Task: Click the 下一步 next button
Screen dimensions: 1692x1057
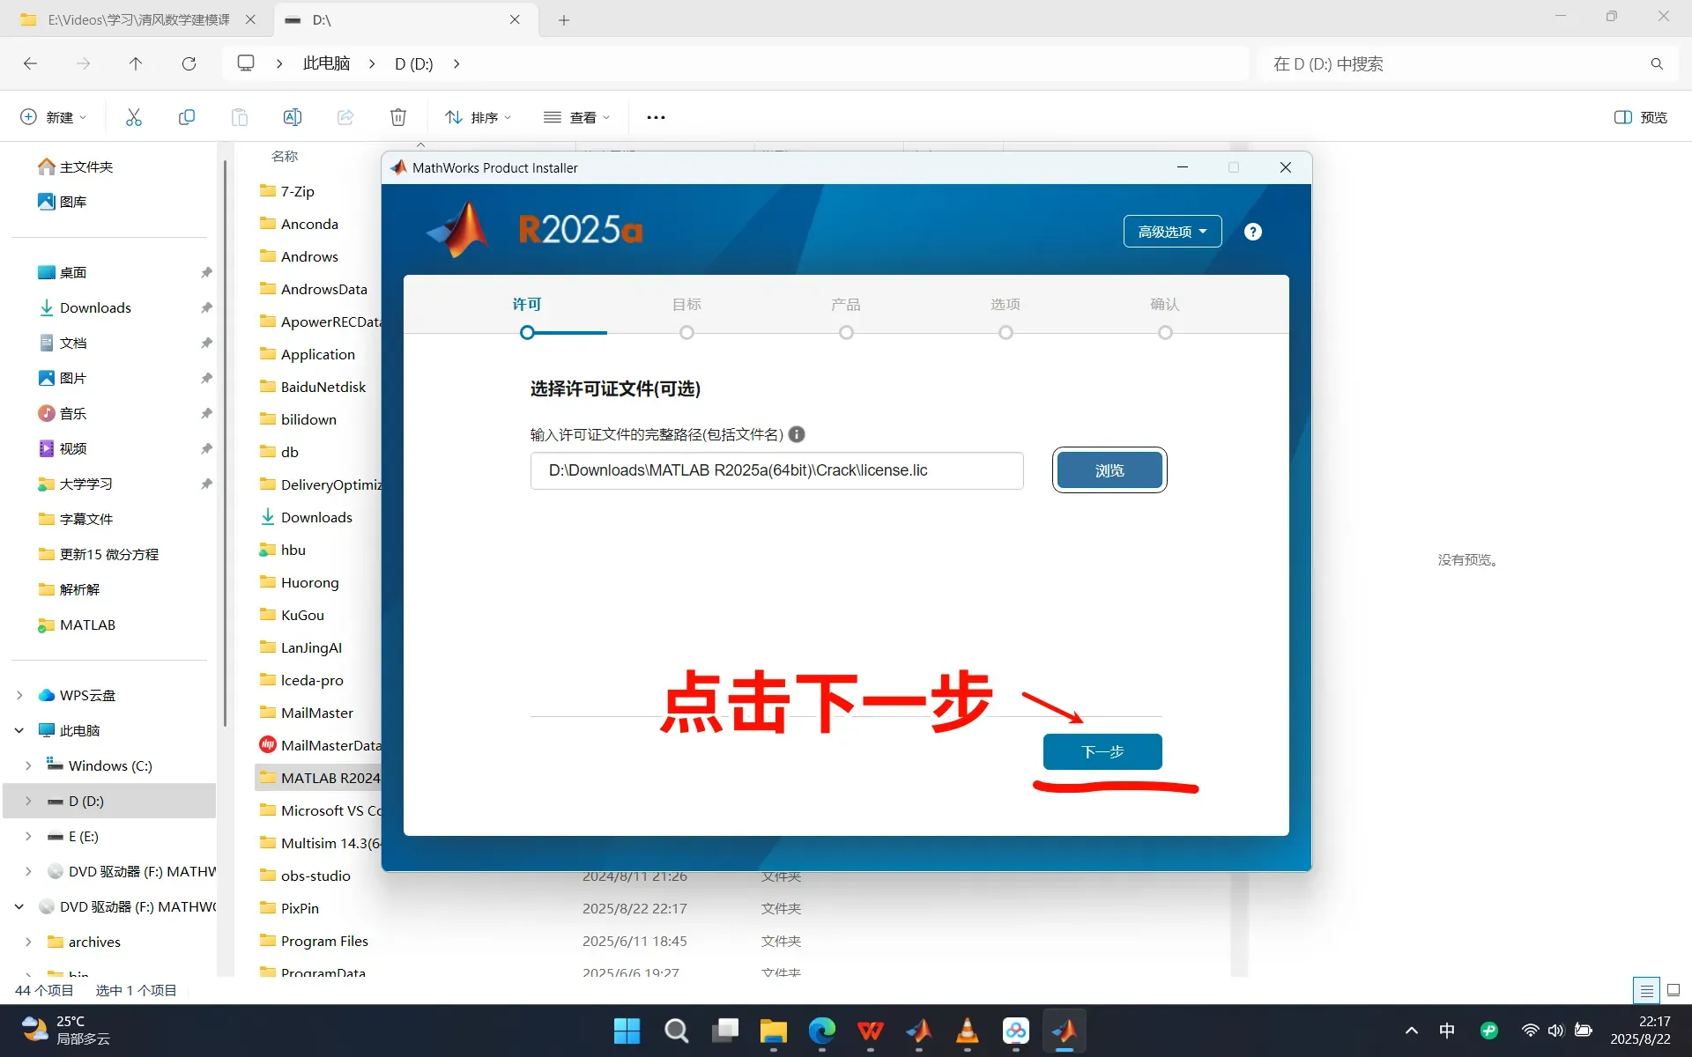Action: click(x=1102, y=751)
